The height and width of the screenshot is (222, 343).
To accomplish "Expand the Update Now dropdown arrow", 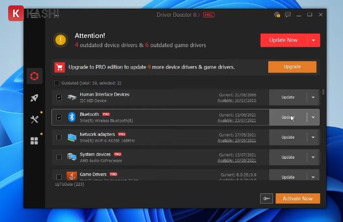I will (x=313, y=40).
